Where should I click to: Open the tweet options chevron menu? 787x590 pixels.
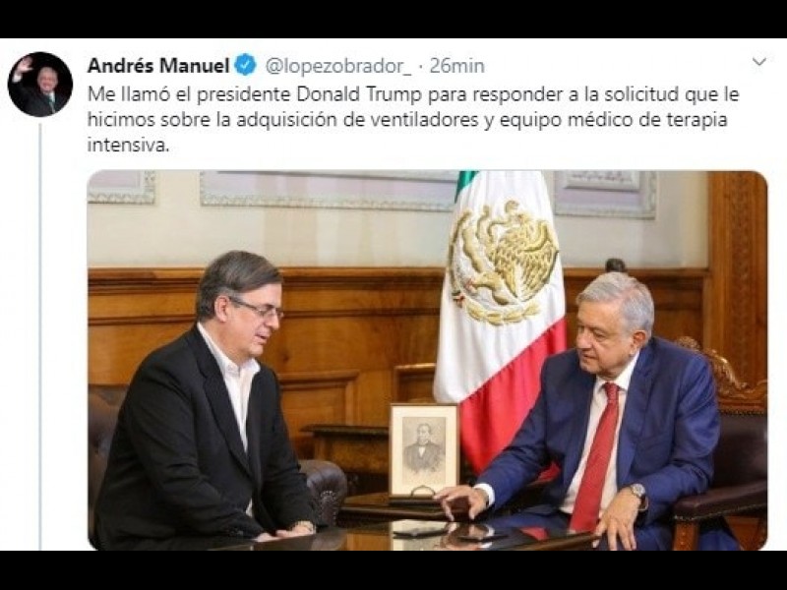(759, 62)
